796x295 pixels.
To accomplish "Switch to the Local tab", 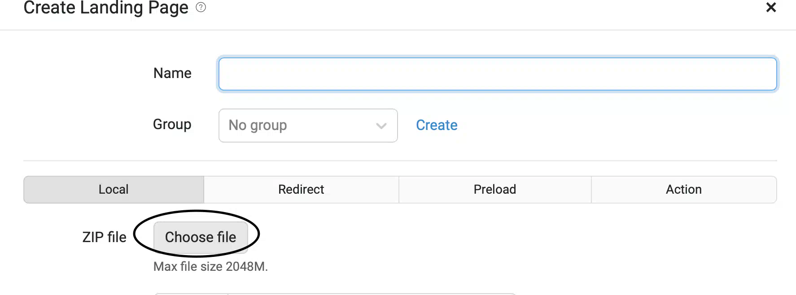I will point(114,189).
